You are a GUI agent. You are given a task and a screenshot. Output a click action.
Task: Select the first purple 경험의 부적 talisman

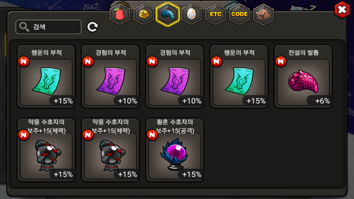click(110, 77)
